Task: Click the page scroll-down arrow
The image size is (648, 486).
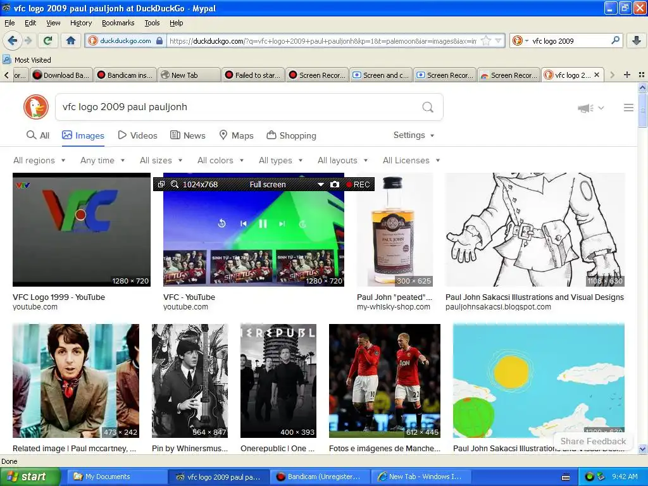Action: pyautogui.click(x=642, y=449)
